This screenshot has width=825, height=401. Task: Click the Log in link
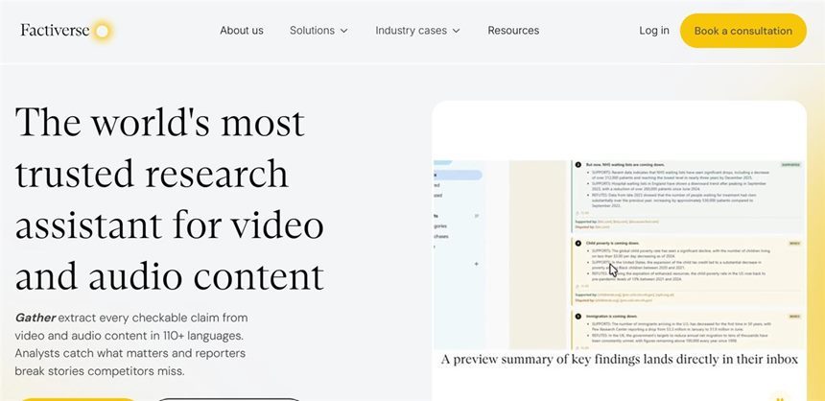(654, 31)
